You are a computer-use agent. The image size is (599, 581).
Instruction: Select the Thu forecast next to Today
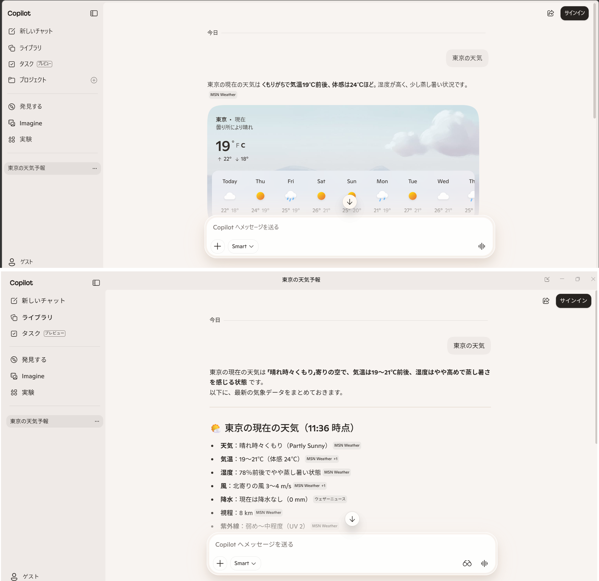pyautogui.click(x=260, y=196)
